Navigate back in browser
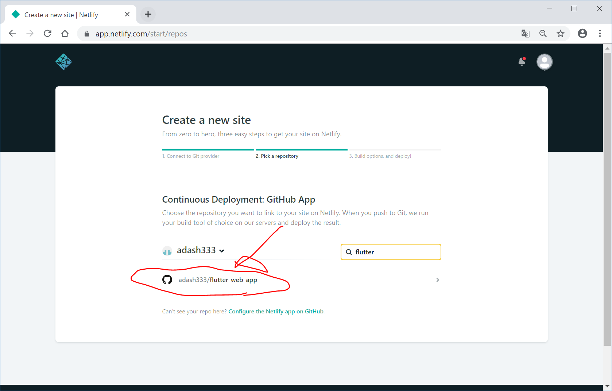 (12, 34)
